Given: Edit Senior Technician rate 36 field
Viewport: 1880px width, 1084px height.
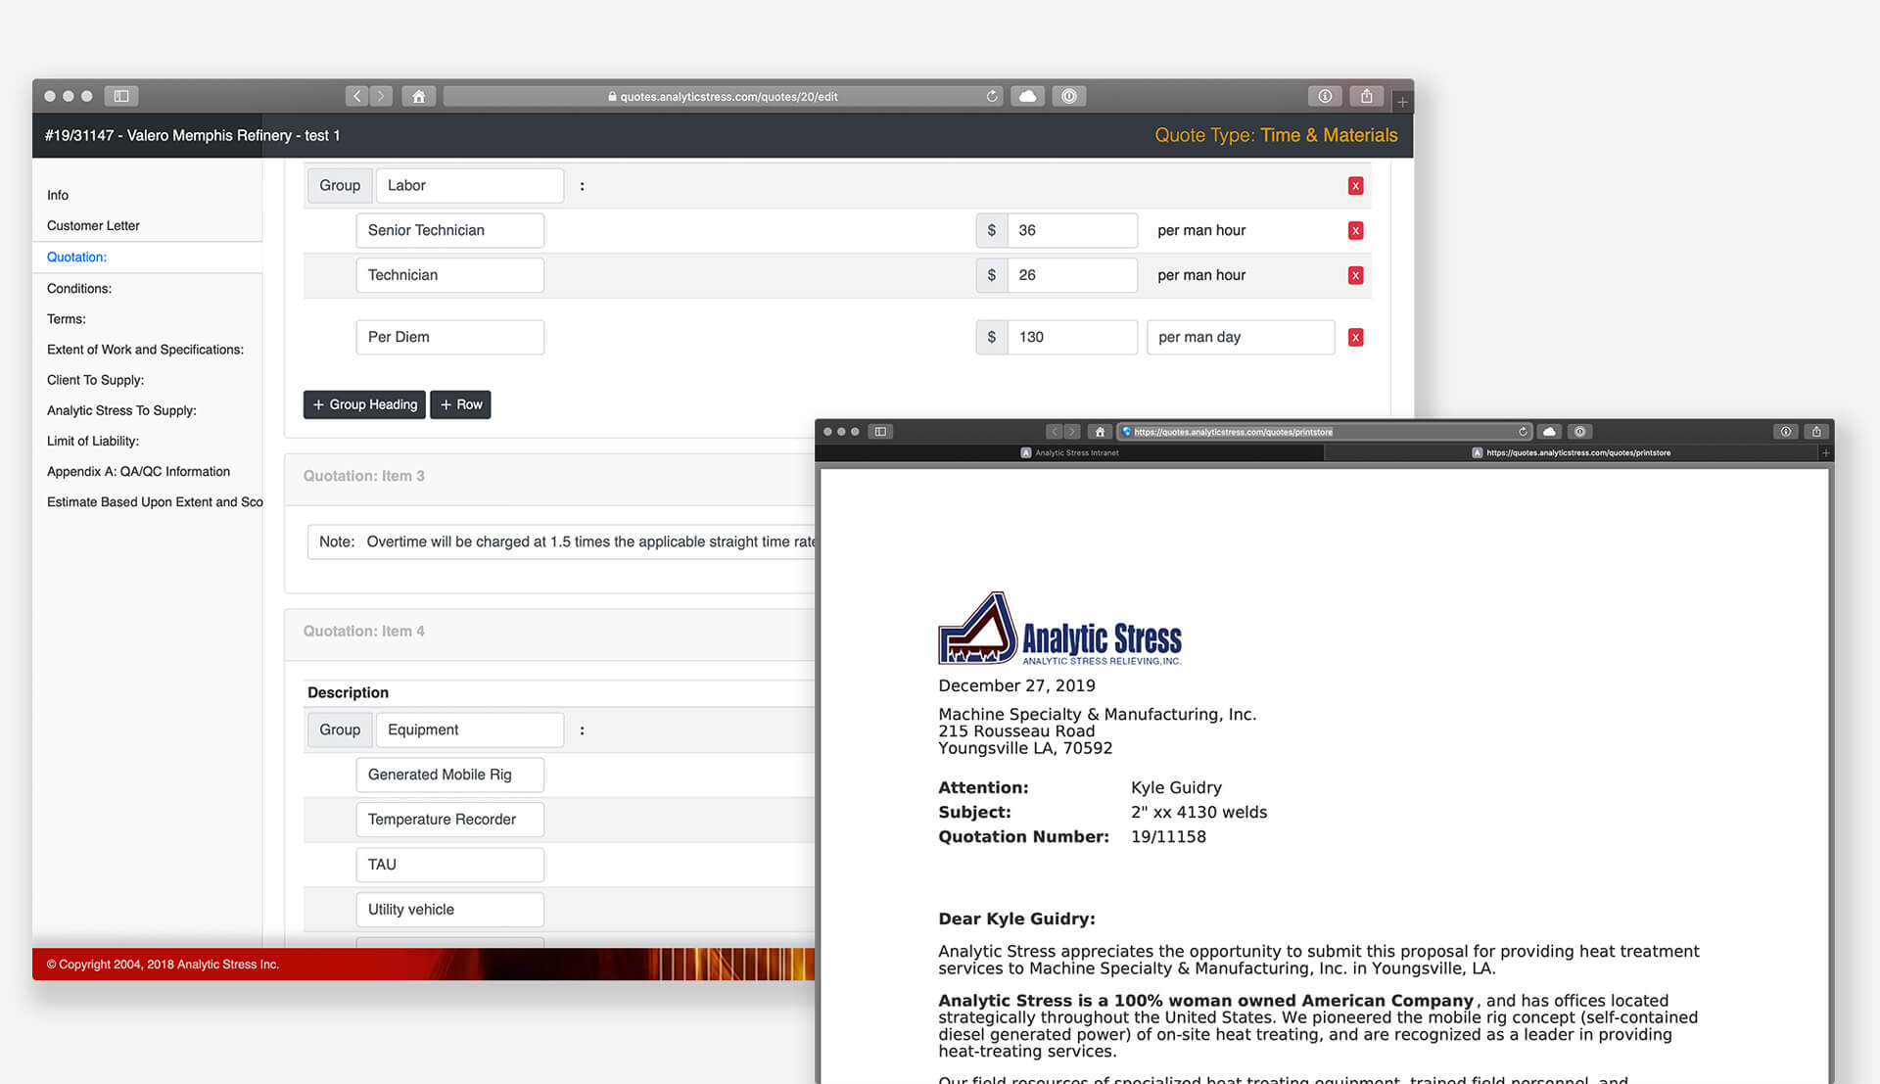Looking at the screenshot, I should (1072, 231).
